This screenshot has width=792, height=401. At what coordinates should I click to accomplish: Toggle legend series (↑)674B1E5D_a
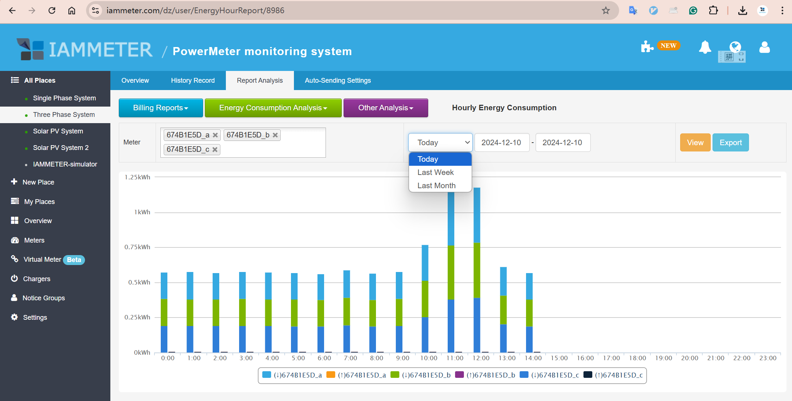pyautogui.click(x=356, y=375)
